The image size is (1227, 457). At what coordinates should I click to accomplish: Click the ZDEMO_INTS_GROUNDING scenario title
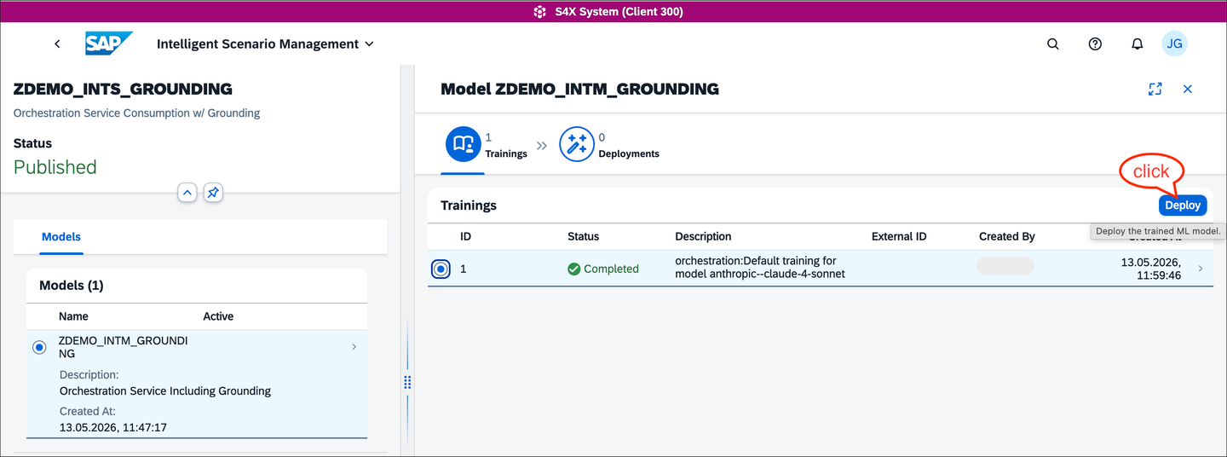pos(123,89)
